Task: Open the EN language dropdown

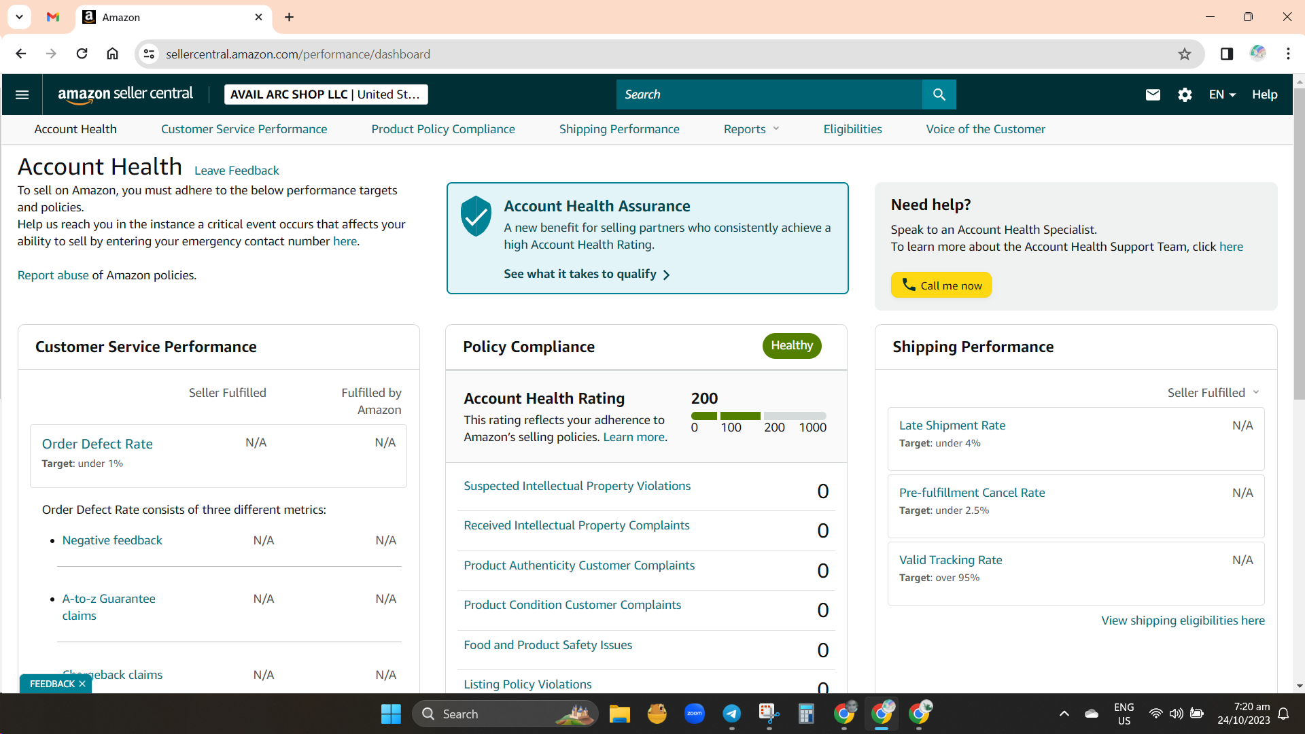Action: (x=1222, y=94)
